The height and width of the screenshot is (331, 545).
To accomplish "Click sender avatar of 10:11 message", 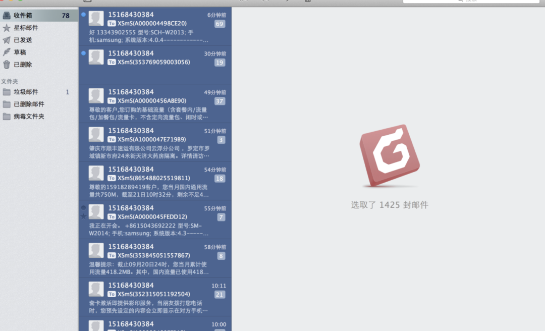I will tap(96, 289).
